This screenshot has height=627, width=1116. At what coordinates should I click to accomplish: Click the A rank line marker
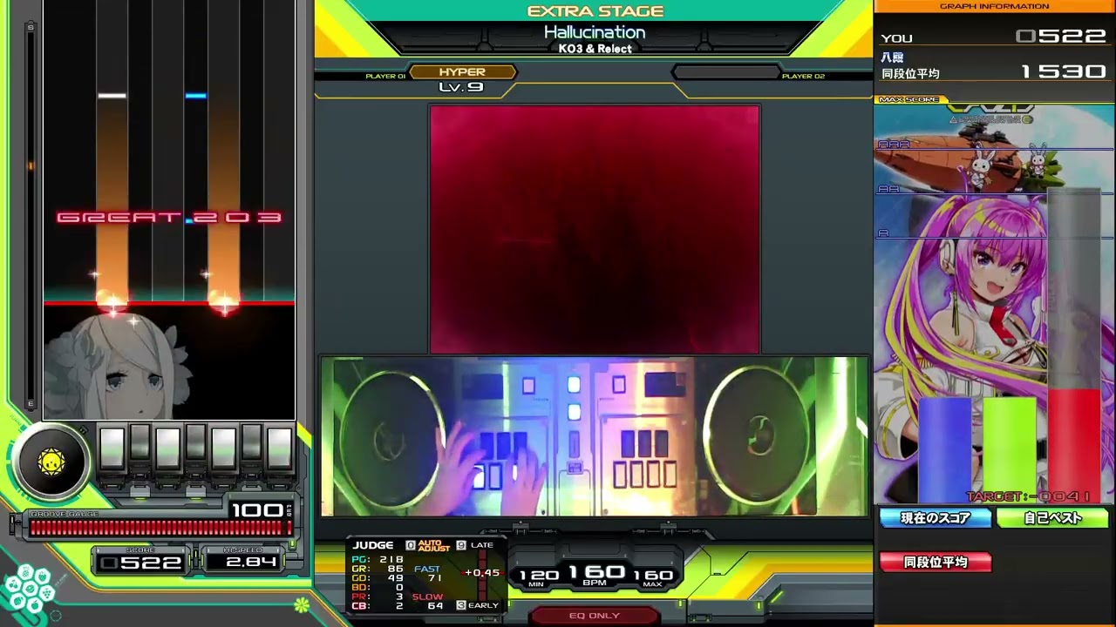882,233
